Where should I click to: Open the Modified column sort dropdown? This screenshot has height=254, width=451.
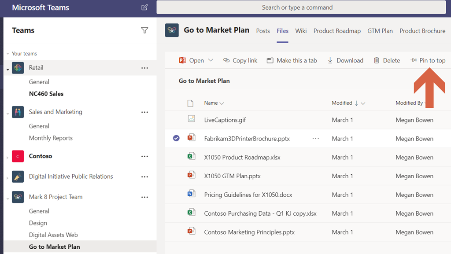pos(363,103)
